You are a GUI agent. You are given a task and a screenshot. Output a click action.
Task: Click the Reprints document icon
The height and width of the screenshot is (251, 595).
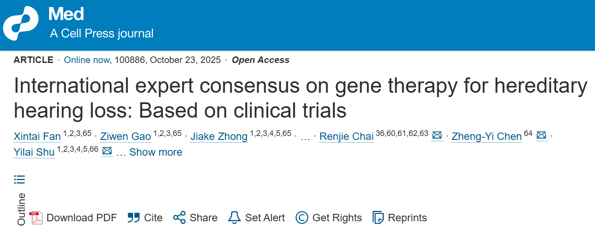378,218
